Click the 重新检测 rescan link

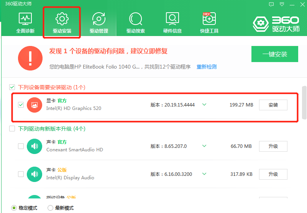tap(207, 67)
